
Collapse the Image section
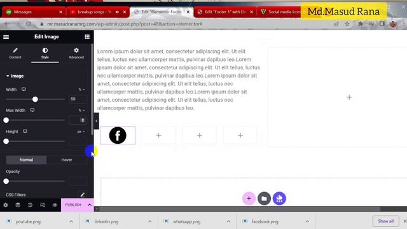[x=15, y=76]
